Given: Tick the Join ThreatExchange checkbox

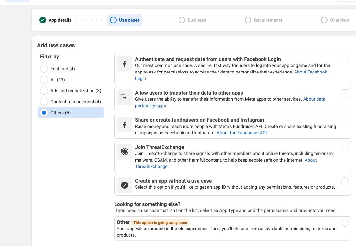Looking at the screenshot, I should tap(345, 148).
